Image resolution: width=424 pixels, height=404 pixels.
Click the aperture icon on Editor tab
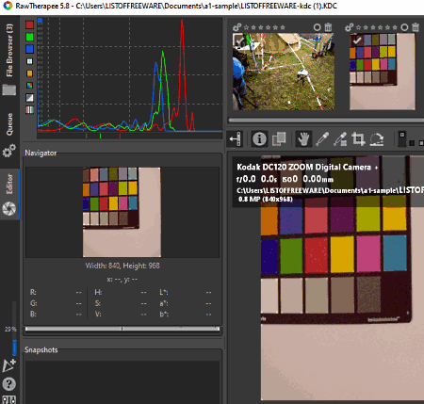pyautogui.click(x=9, y=208)
